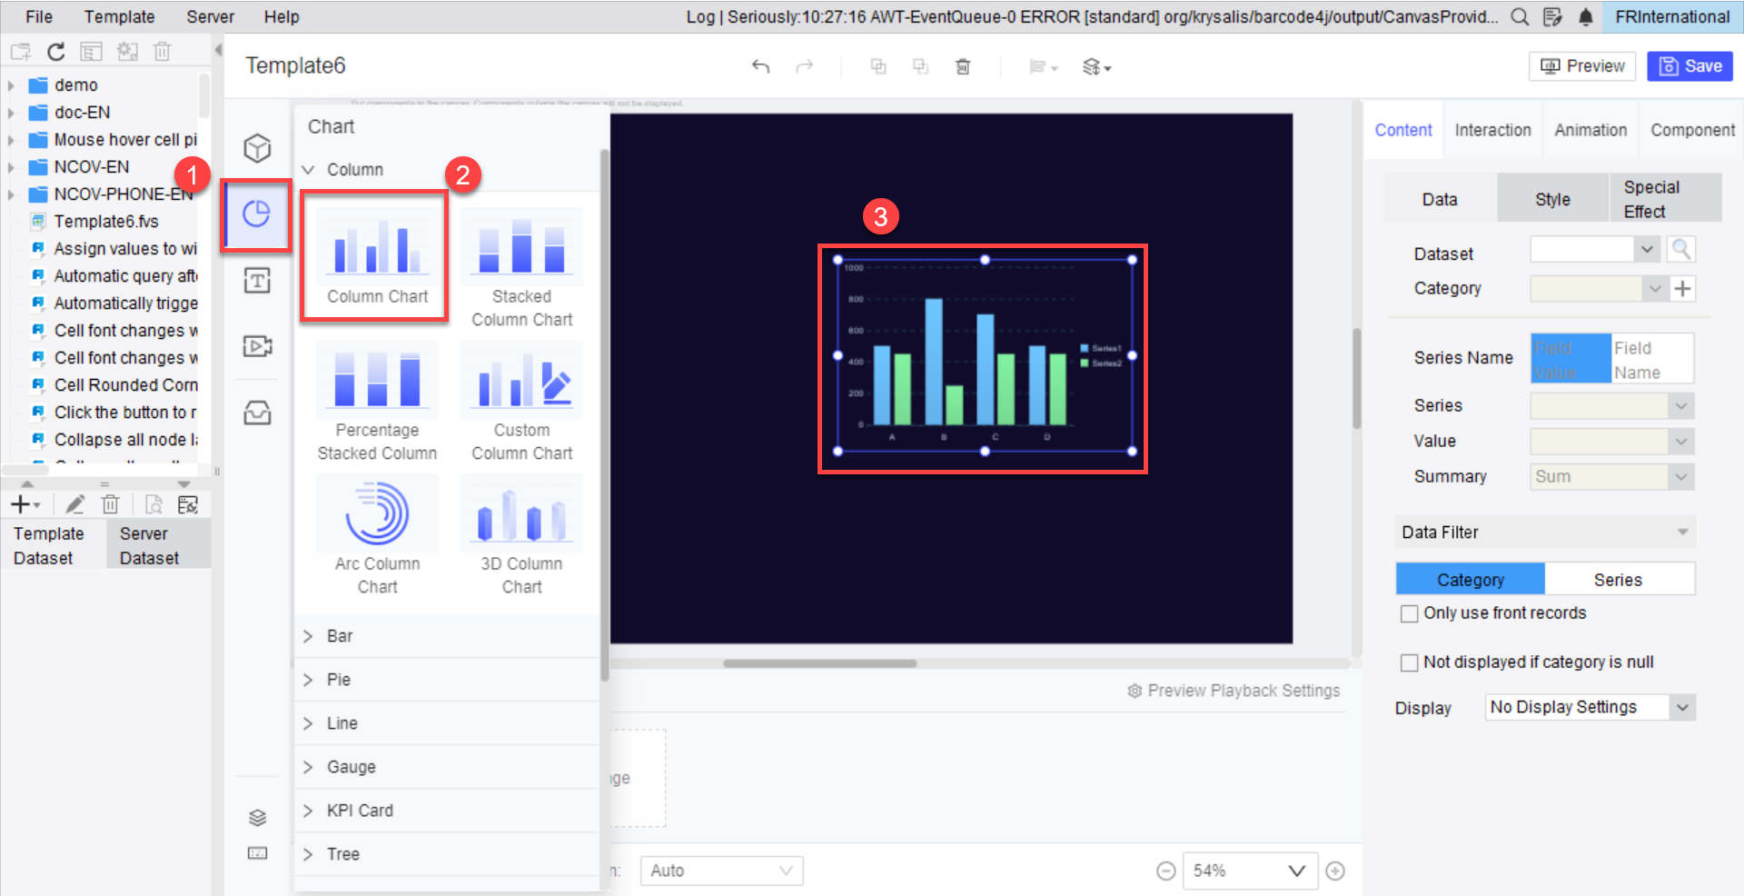Click the redo arrow in the toolbar
The width and height of the screenshot is (1744, 896).
click(805, 66)
